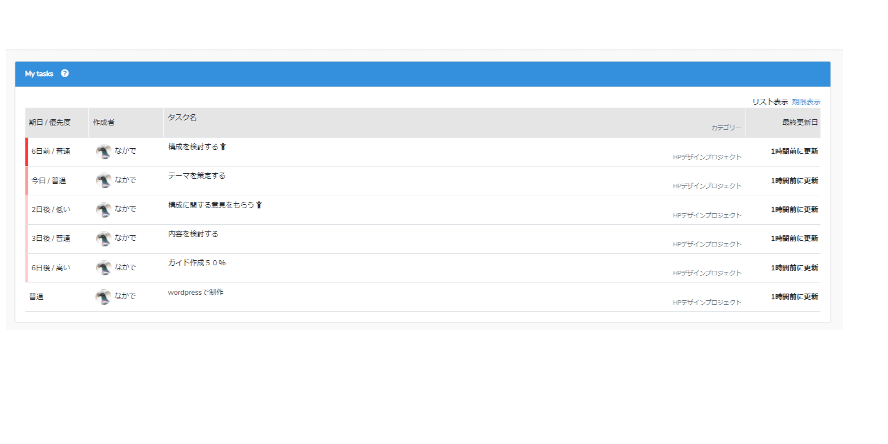Click author name なかで in wordpressで制作 row
This screenshot has width=888, height=444.
click(125, 296)
